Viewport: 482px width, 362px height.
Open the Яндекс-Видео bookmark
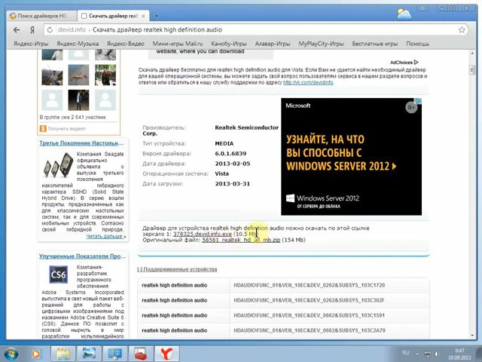[126, 44]
